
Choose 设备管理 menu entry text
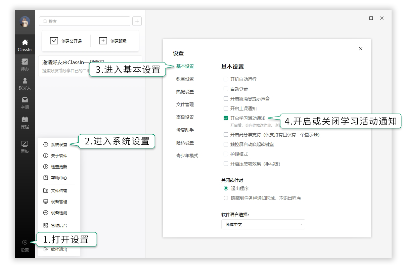click(x=59, y=201)
